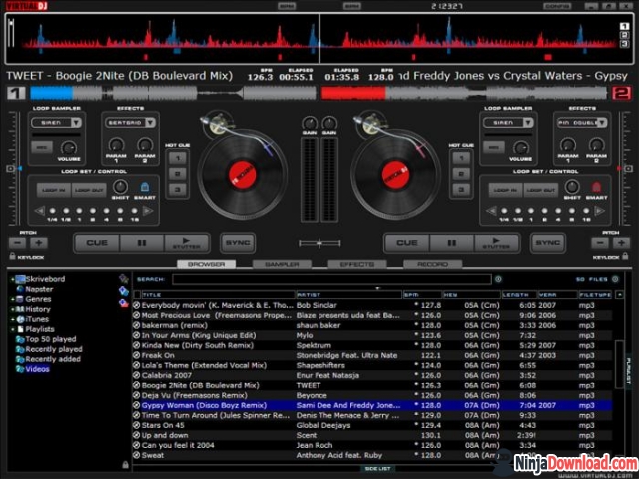Click the SYNC button on deck 2
The height and width of the screenshot is (479, 639).
coord(548,243)
